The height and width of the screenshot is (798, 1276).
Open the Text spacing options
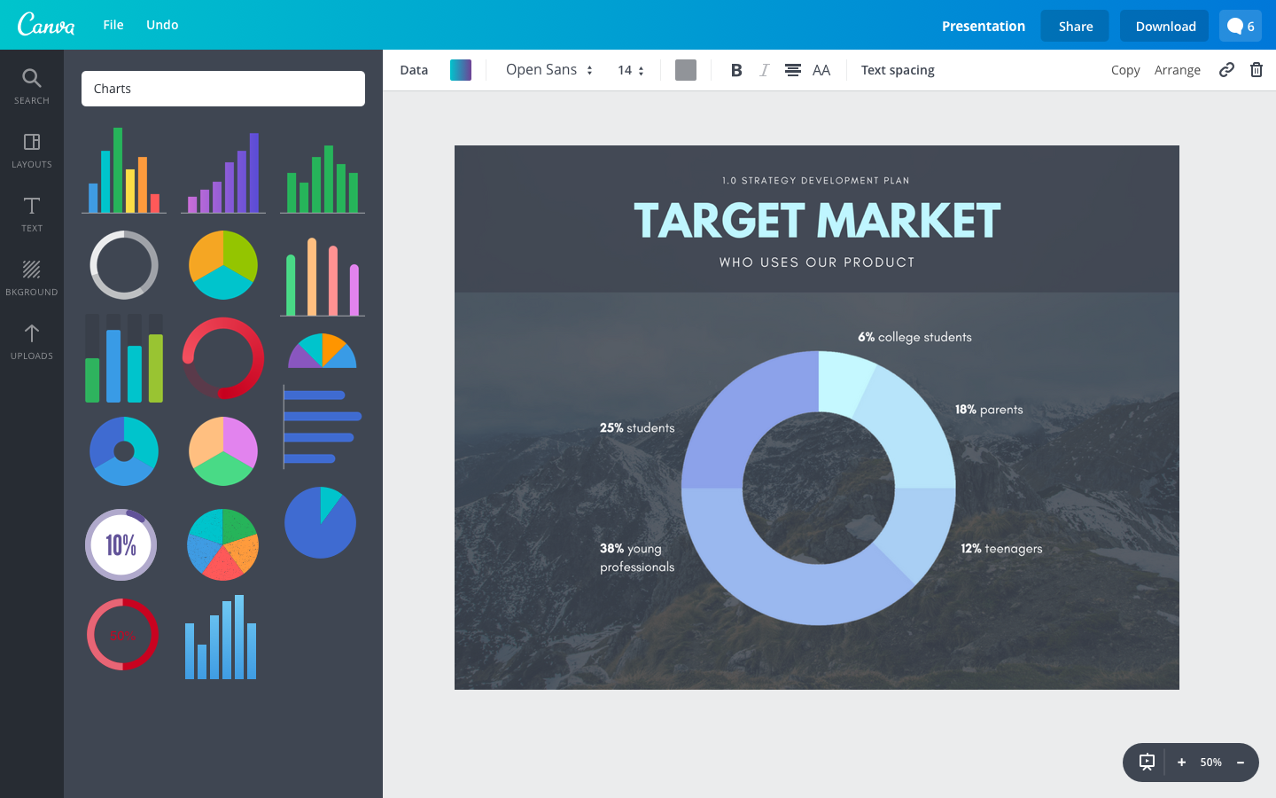coord(898,70)
